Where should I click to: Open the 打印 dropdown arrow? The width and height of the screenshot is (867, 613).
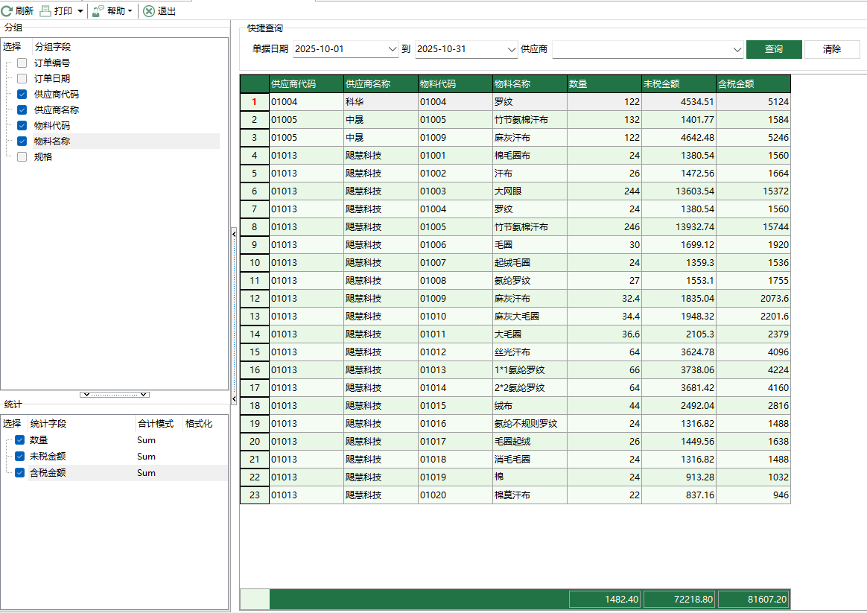80,11
